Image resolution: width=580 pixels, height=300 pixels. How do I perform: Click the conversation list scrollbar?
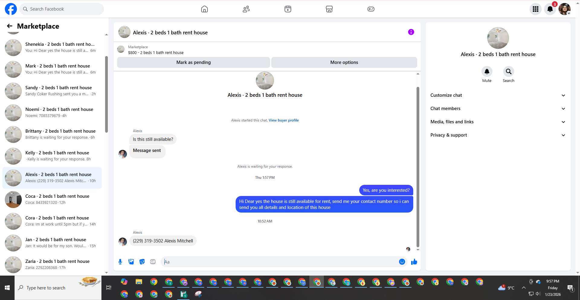point(106,94)
